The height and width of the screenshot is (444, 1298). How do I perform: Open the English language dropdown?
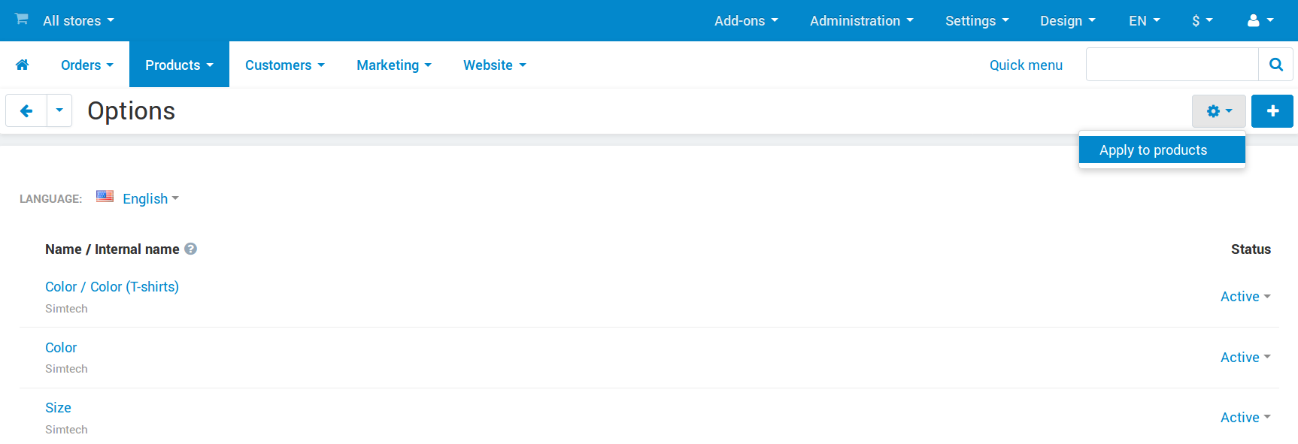pyautogui.click(x=150, y=199)
